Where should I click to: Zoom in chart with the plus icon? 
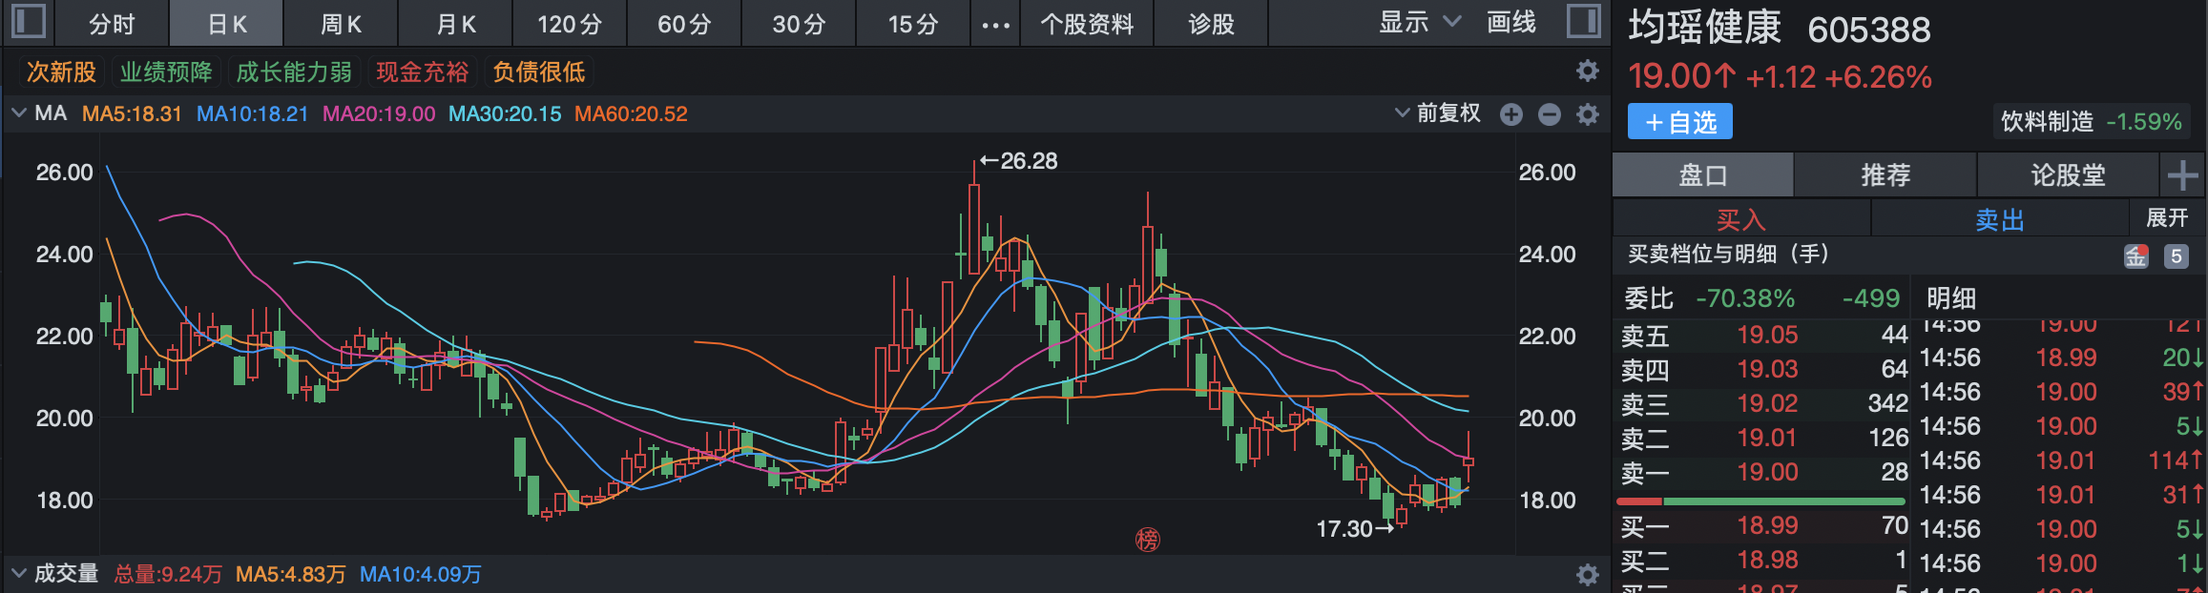1510,114
